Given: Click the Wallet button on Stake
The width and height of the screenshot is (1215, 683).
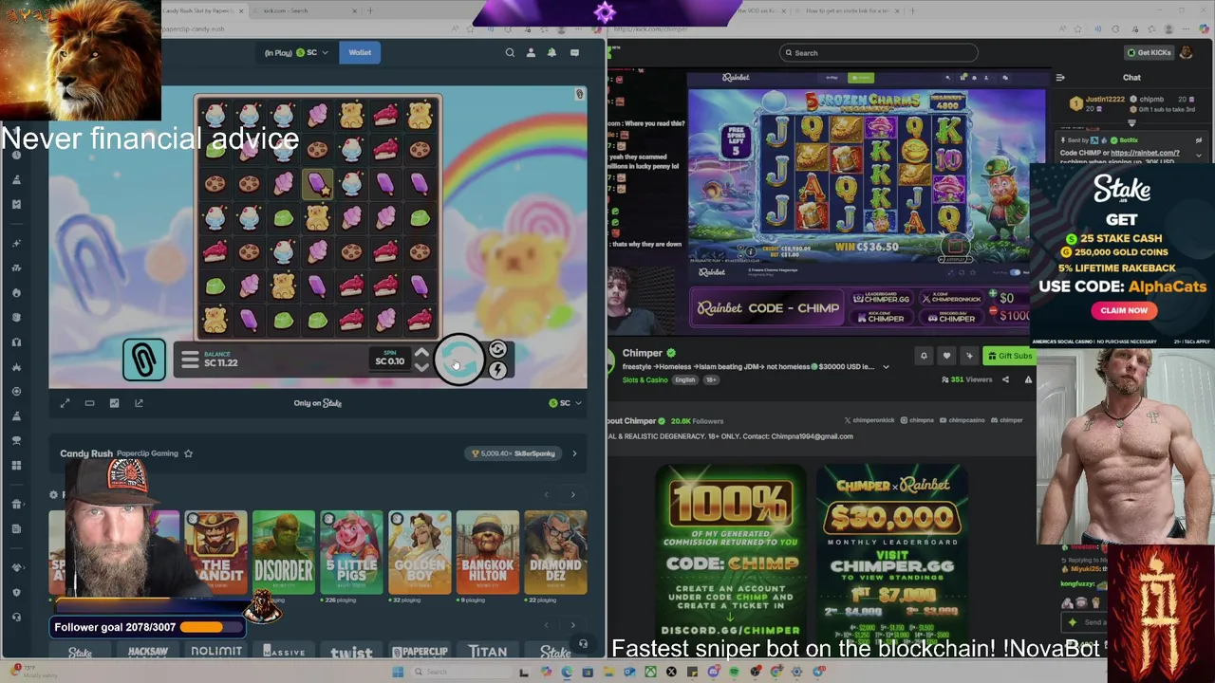Looking at the screenshot, I should click(360, 53).
